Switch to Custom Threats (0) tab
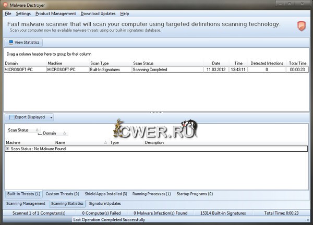The height and width of the screenshot is (225, 313). tap(62, 194)
